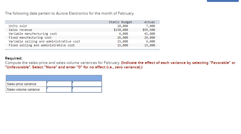This screenshot has width=241, height=134.
Task: Click the blue button at top right
Action: click(x=223, y=1)
